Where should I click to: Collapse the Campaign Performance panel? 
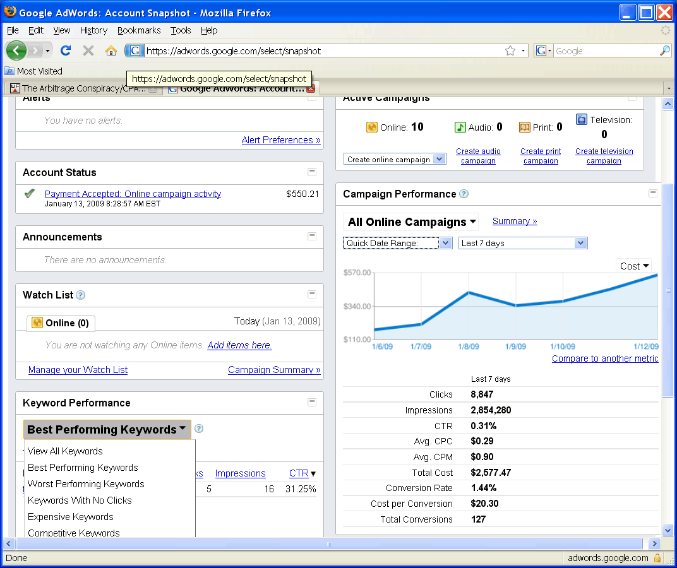(653, 193)
